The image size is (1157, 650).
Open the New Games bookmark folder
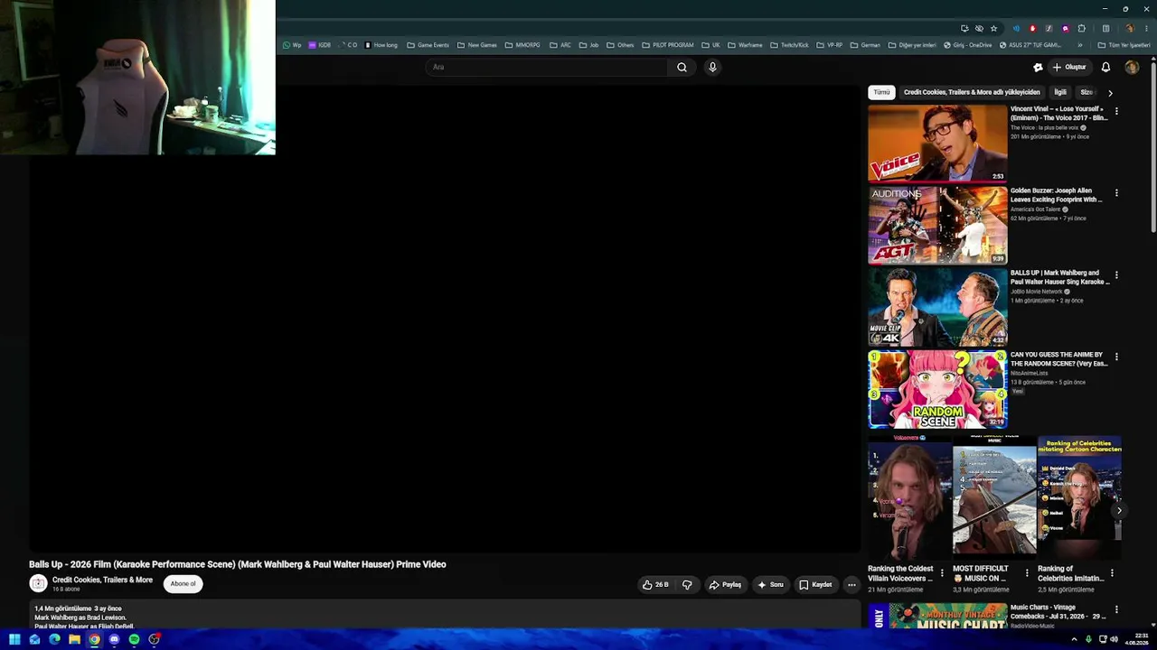click(x=476, y=45)
